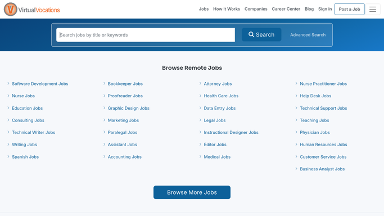Viewport: 384px width, 216px height.
Task: Click the Search button
Action: [261, 34]
